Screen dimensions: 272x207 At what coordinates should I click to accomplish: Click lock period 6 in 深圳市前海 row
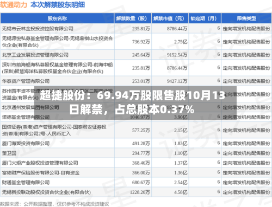click(219, 68)
